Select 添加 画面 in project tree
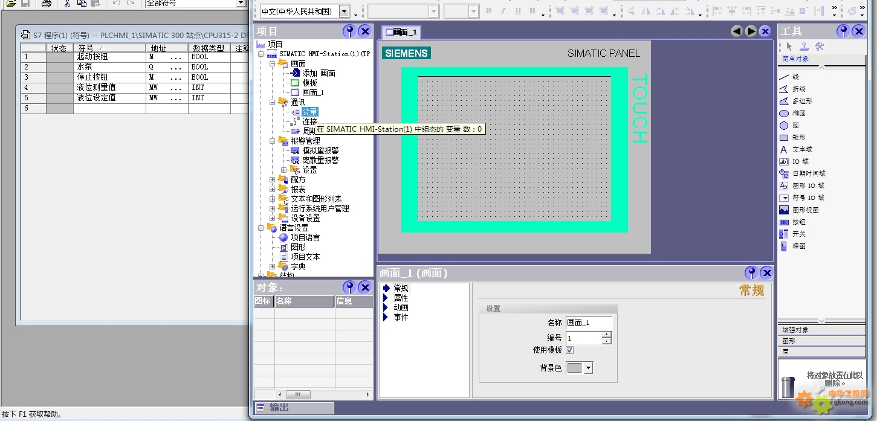This screenshot has height=421, width=877. pyautogui.click(x=319, y=73)
